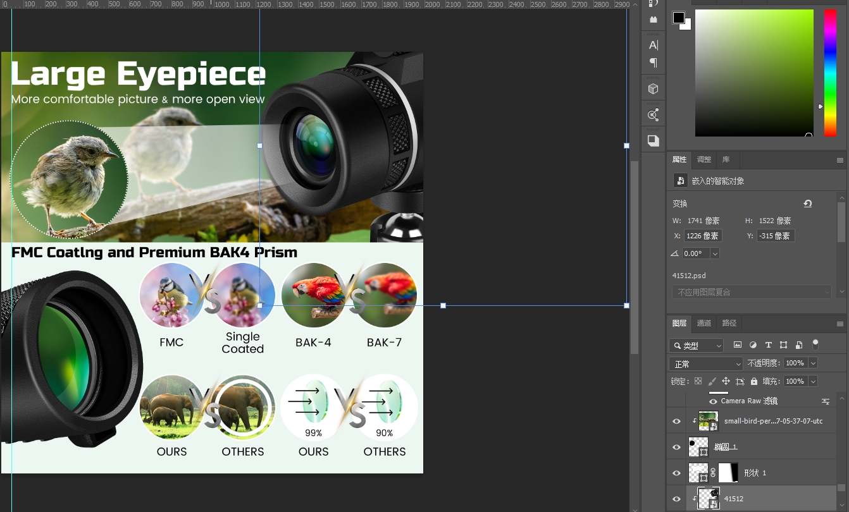This screenshot has width=849, height=512.
Task: Open the Paragraph panel icon
Action: point(654,63)
